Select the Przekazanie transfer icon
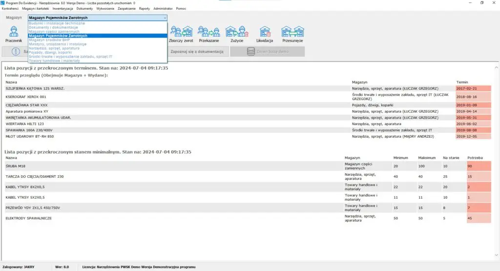 point(209,32)
